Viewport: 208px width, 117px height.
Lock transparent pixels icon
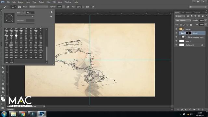coord(181,25)
